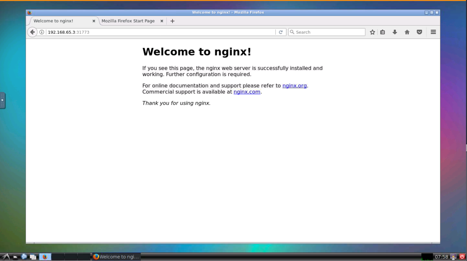Open the Firefox hamburger menu

(x=433, y=32)
